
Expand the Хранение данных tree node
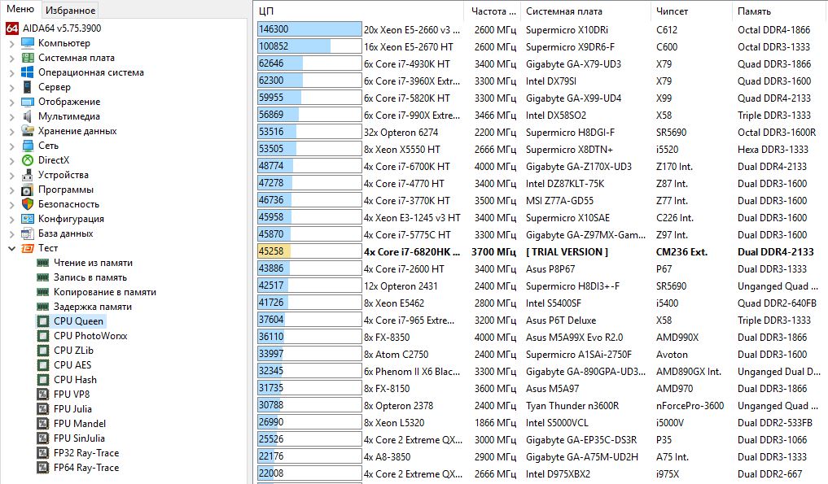click(11, 132)
